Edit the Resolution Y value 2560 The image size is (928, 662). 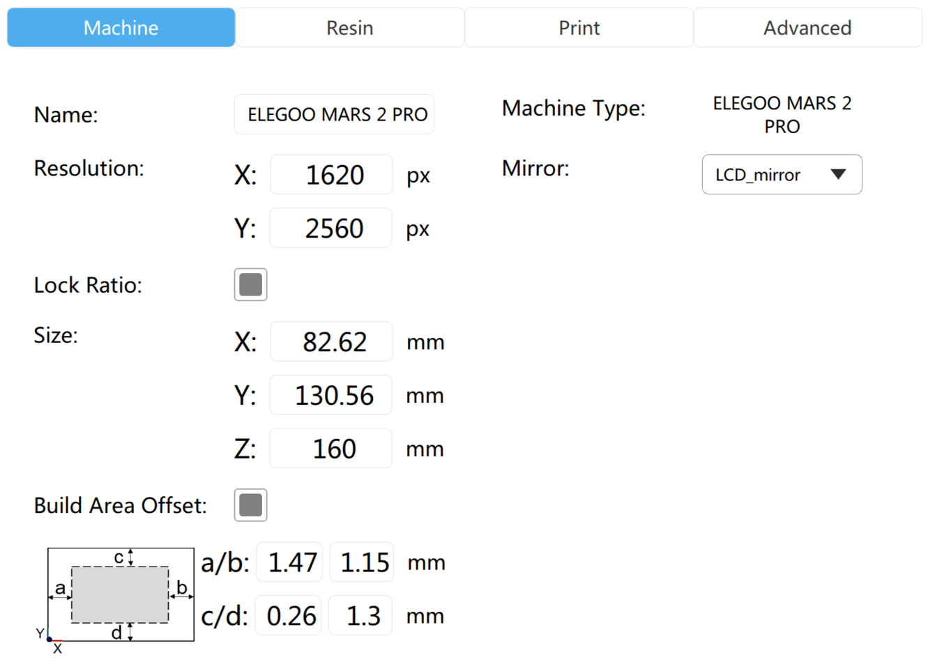pyautogui.click(x=331, y=228)
